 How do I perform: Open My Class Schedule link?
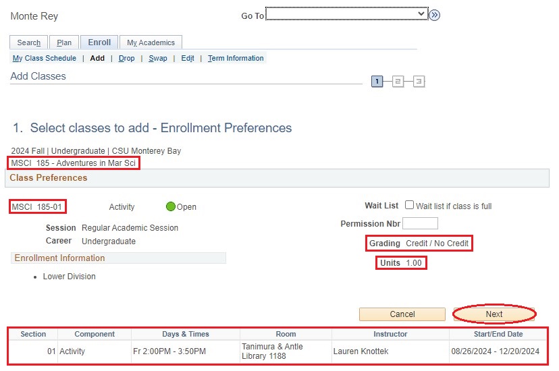point(45,59)
